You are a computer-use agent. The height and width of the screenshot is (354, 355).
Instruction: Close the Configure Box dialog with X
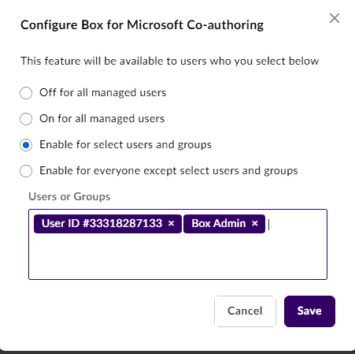click(x=335, y=18)
